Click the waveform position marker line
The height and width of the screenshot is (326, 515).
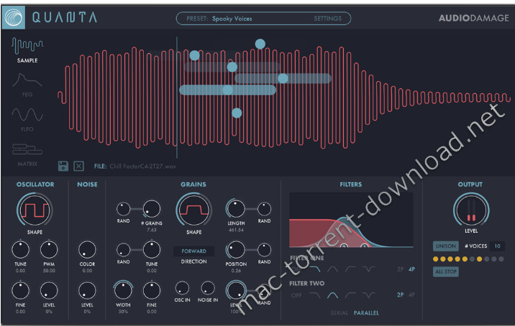177,98
